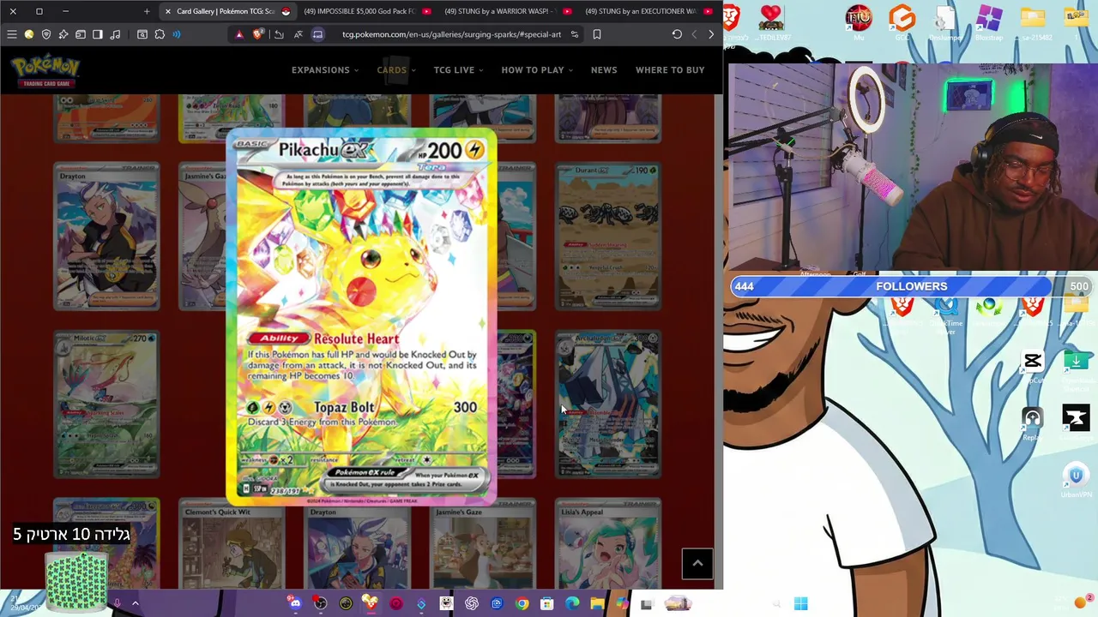1098x617 pixels.
Task: Open the News page
Action: tap(604, 70)
